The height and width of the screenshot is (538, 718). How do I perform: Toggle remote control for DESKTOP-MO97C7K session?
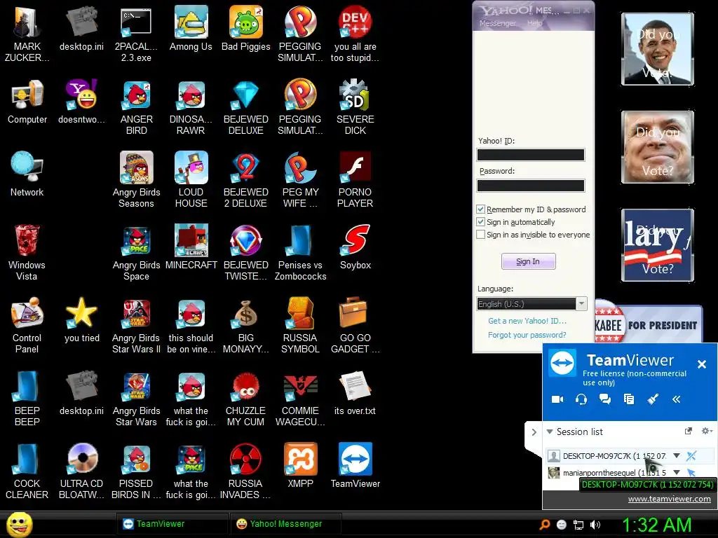[x=691, y=455]
